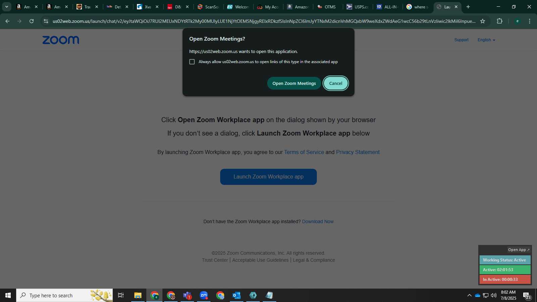Image resolution: width=537 pixels, height=302 pixels.
Task: Go forward in browser history
Action: (x=19, y=21)
